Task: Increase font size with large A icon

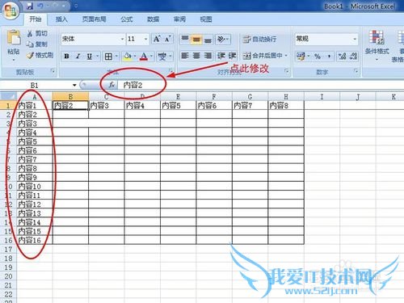Action: pos(157,40)
